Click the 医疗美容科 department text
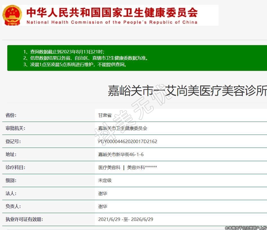Image resolution: width=267 pixels, height=230 pixels. (109, 167)
